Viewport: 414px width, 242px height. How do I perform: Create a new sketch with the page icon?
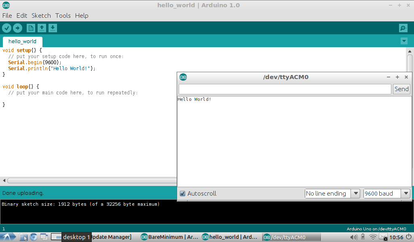pyautogui.click(x=31, y=28)
